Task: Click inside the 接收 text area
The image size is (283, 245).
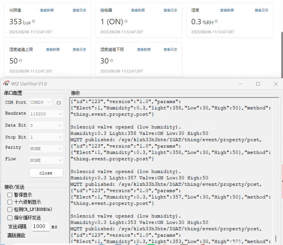Action: [x=171, y=171]
